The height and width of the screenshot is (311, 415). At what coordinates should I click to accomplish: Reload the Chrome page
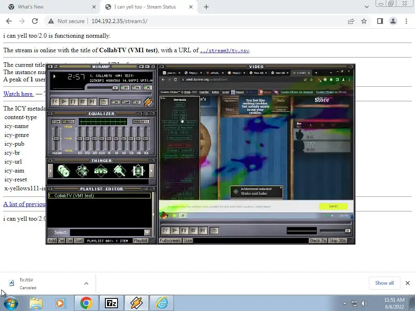(x=35, y=21)
